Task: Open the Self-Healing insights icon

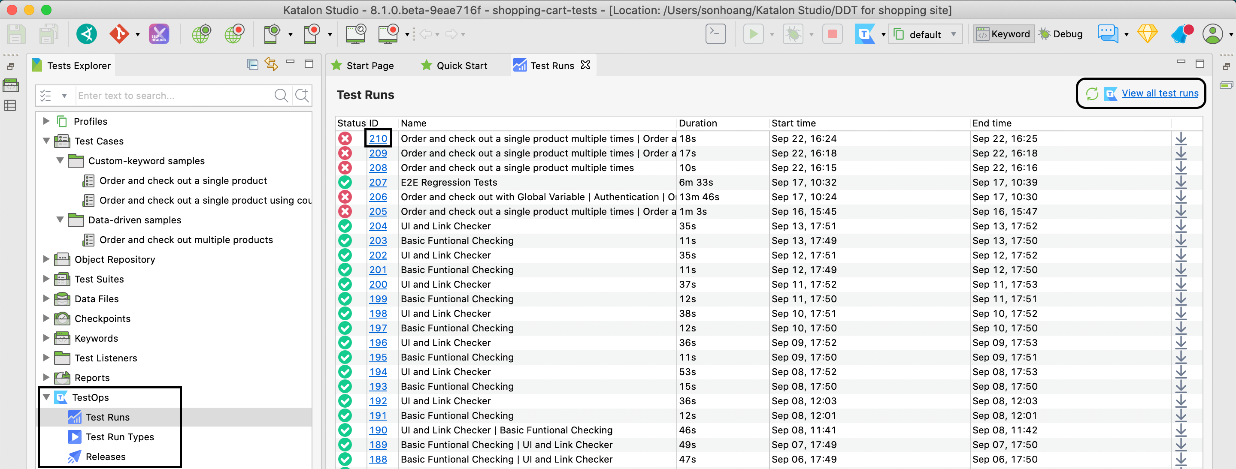Action: click(x=159, y=34)
